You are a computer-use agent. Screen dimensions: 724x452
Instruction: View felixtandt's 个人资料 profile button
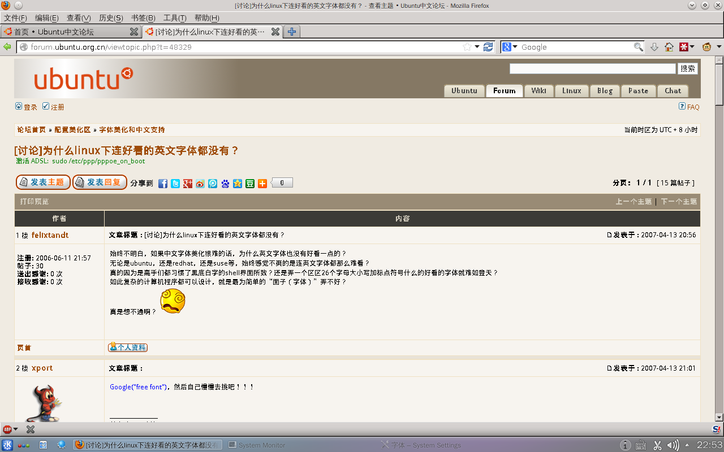pos(128,347)
